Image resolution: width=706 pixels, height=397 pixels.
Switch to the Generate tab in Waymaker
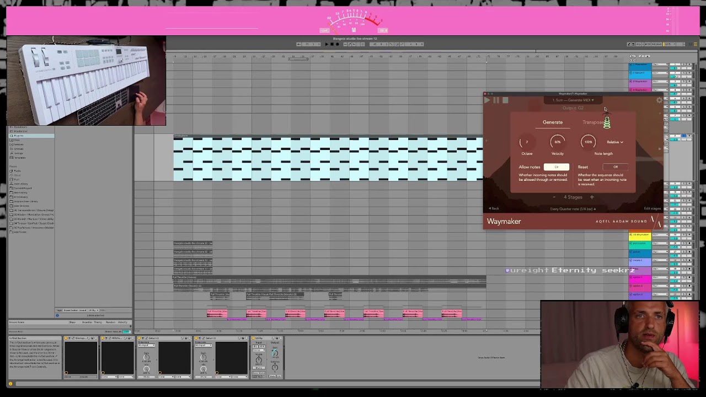pos(553,122)
